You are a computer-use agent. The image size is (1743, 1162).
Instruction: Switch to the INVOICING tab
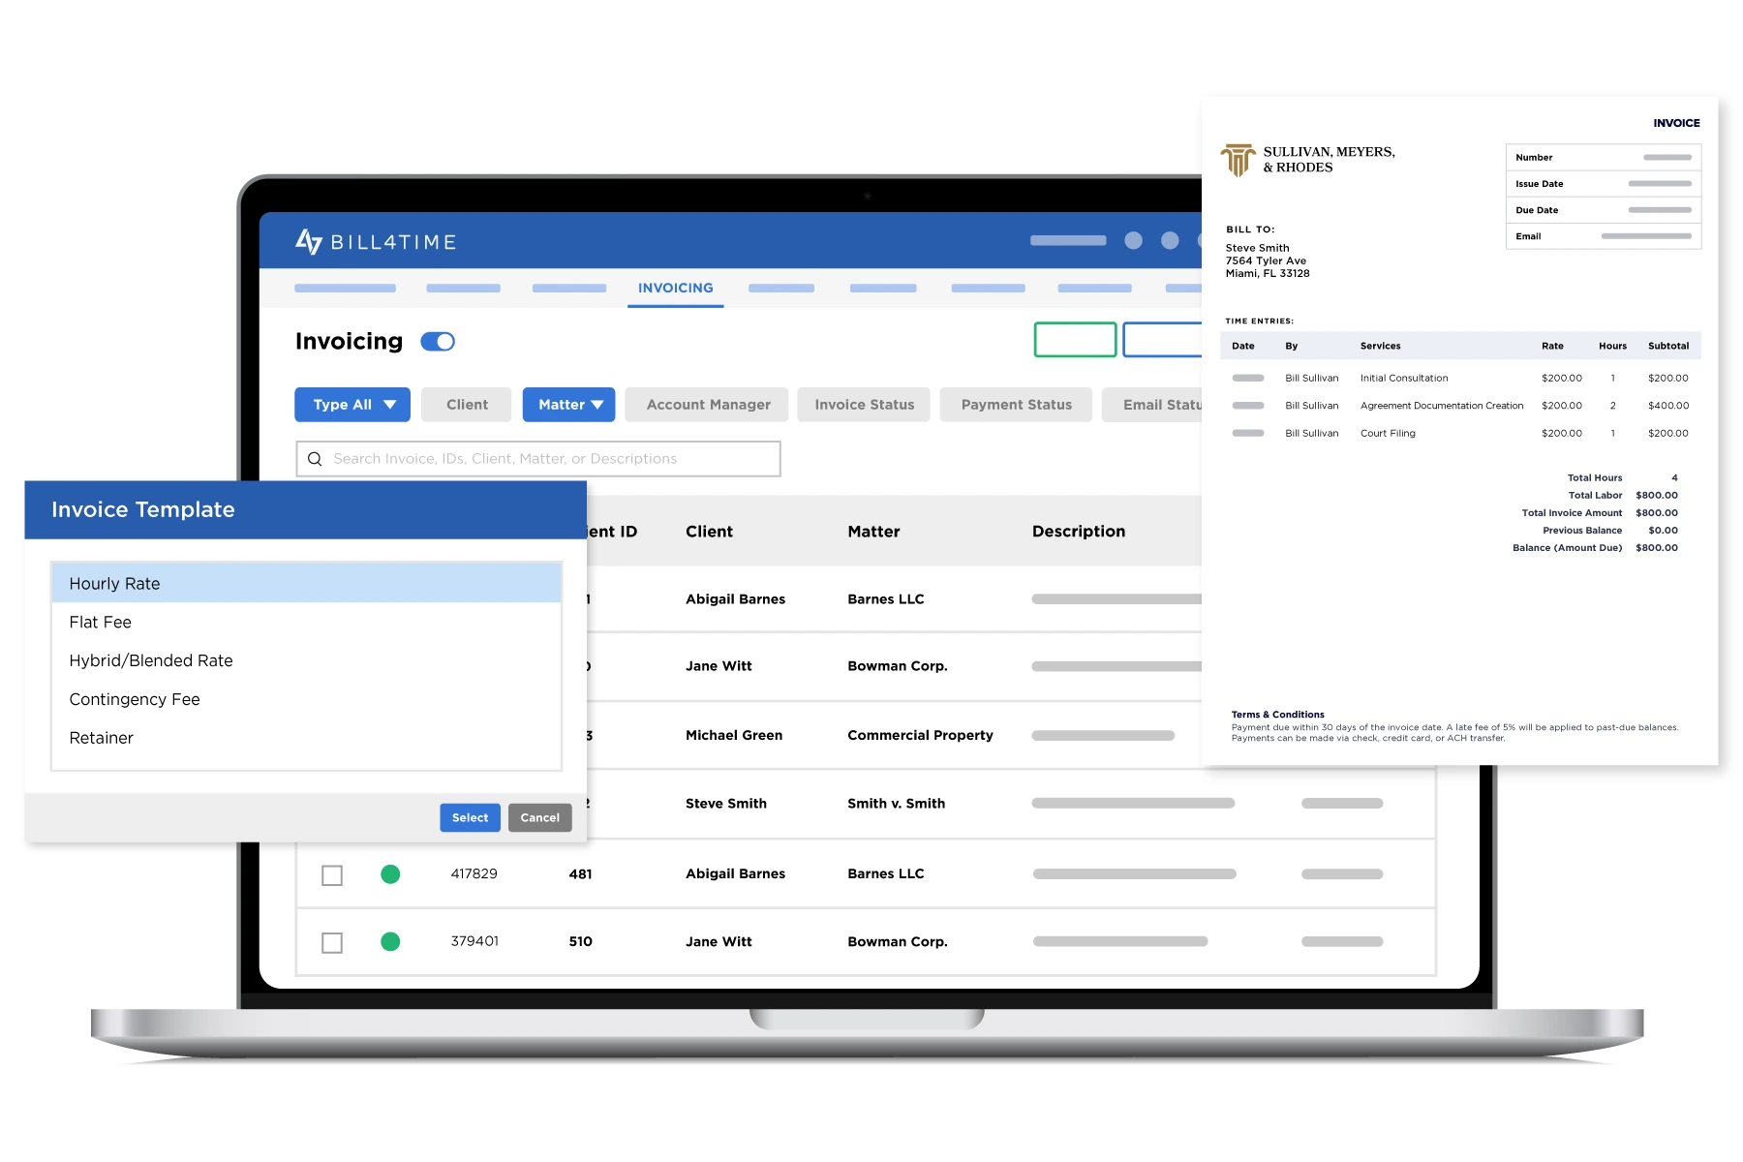point(676,289)
